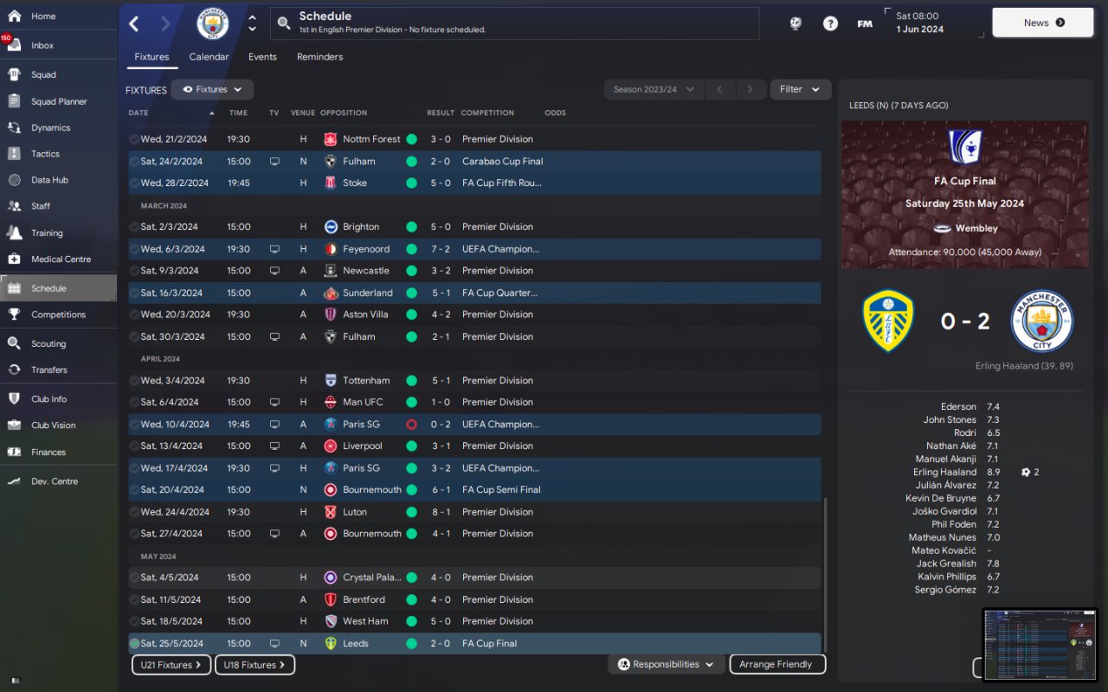Image resolution: width=1108 pixels, height=692 pixels.
Task: Open U21 Fixtures button
Action: [171, 665]
